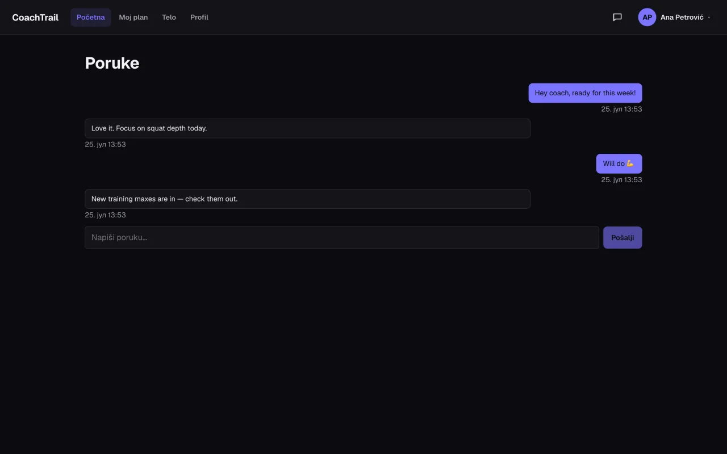Click the flexed arm emoji in message
Screen dimensions: 727x454
630,163
